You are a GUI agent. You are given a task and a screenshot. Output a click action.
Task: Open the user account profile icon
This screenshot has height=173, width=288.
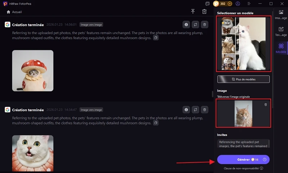[238, 4]
